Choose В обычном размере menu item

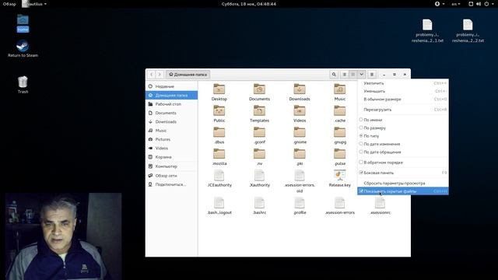point(403,100)
